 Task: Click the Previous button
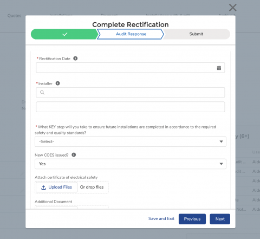coord(192,219)
